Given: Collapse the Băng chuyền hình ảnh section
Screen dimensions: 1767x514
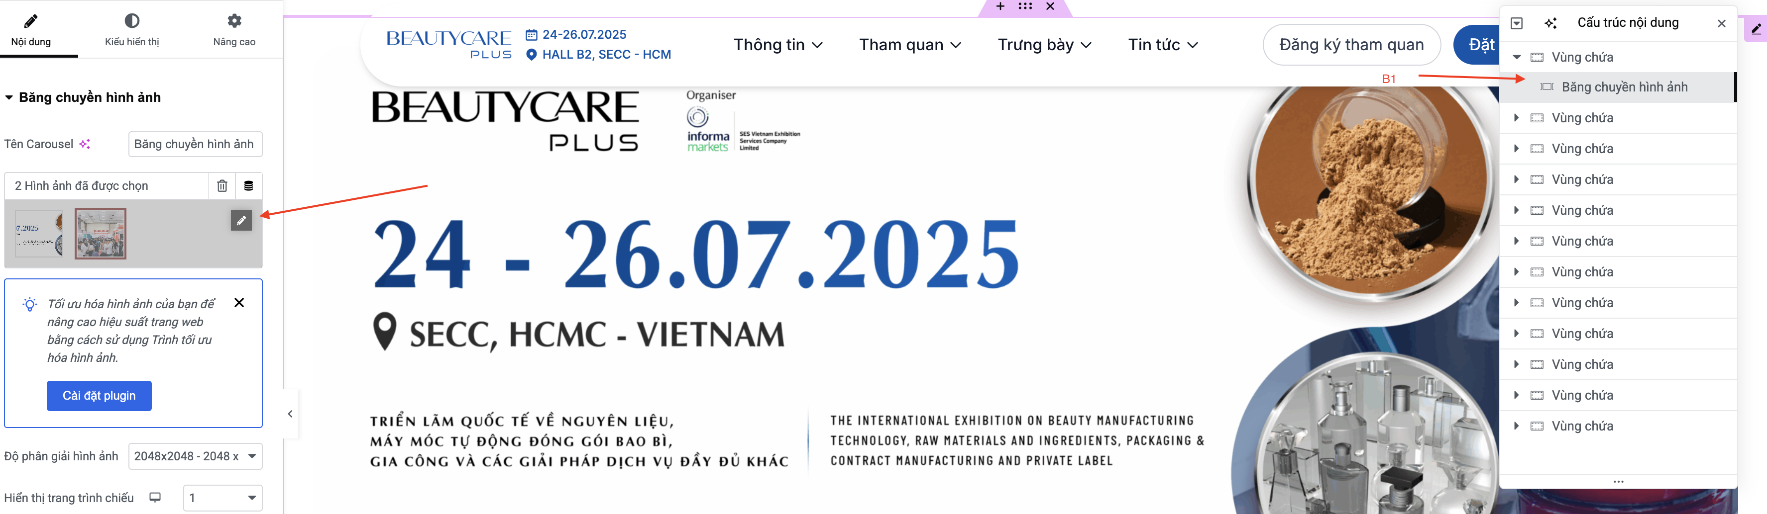Looking at the screenshot, I should [x=9, y=97].
